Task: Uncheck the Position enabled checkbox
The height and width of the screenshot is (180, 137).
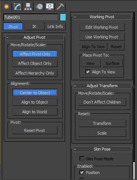Action: tap(82, 173)
